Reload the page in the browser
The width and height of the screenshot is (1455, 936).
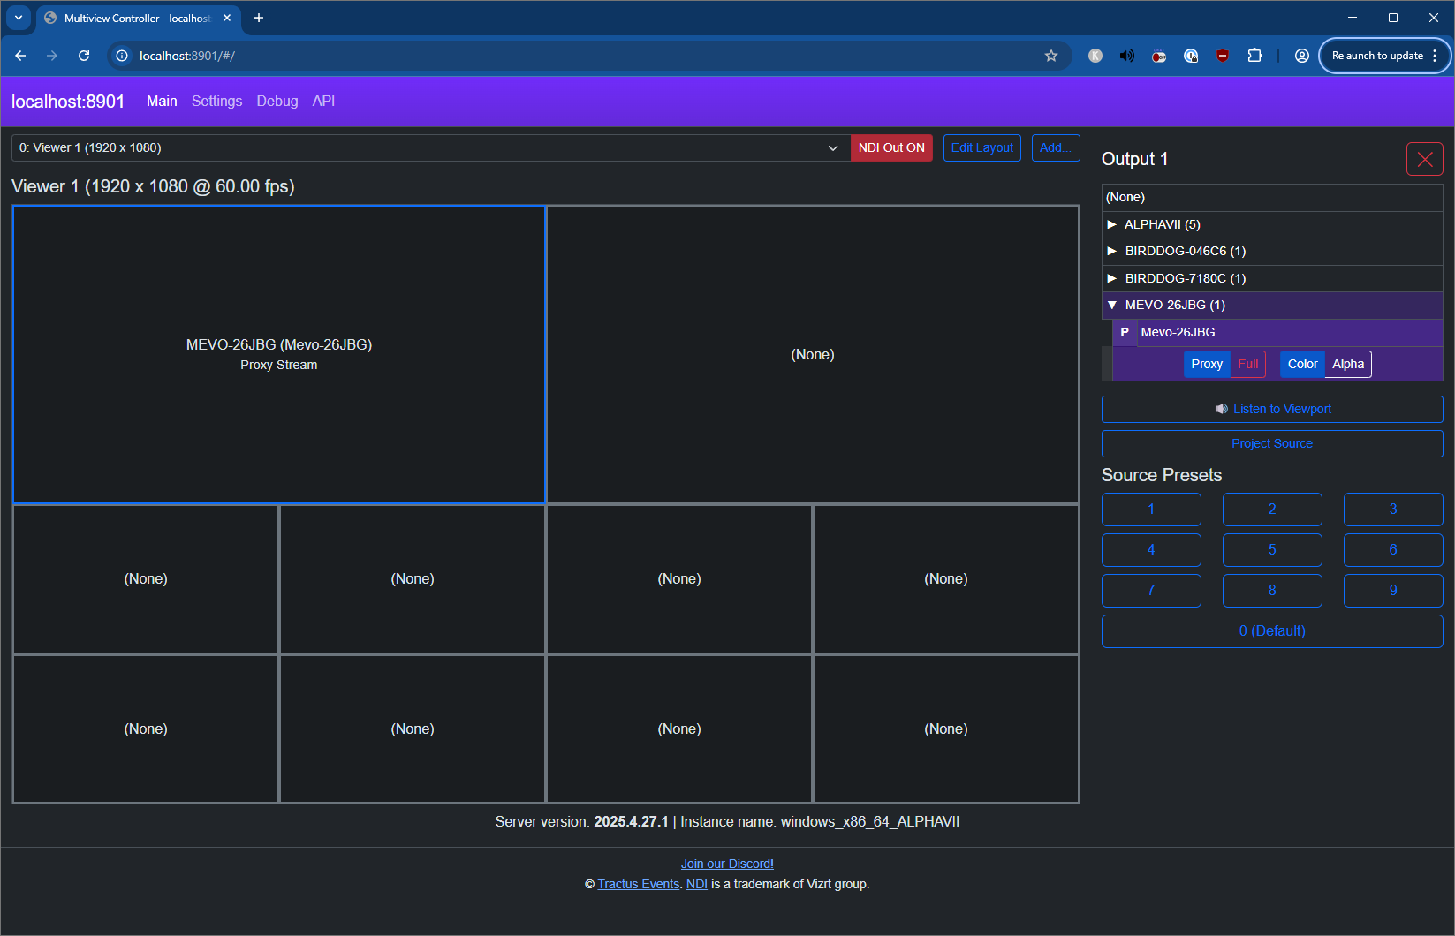[x=84, y=56]
